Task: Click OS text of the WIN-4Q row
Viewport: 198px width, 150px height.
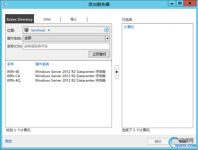Action: pyautogui.click(x=70, y=80)
